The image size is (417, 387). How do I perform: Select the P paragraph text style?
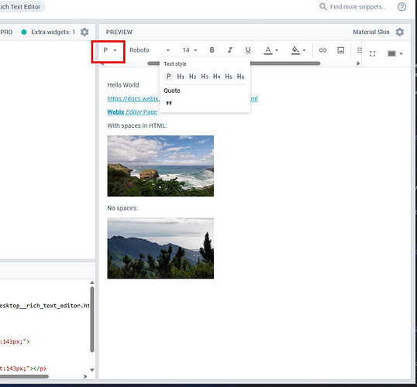[x=169, y=77]
